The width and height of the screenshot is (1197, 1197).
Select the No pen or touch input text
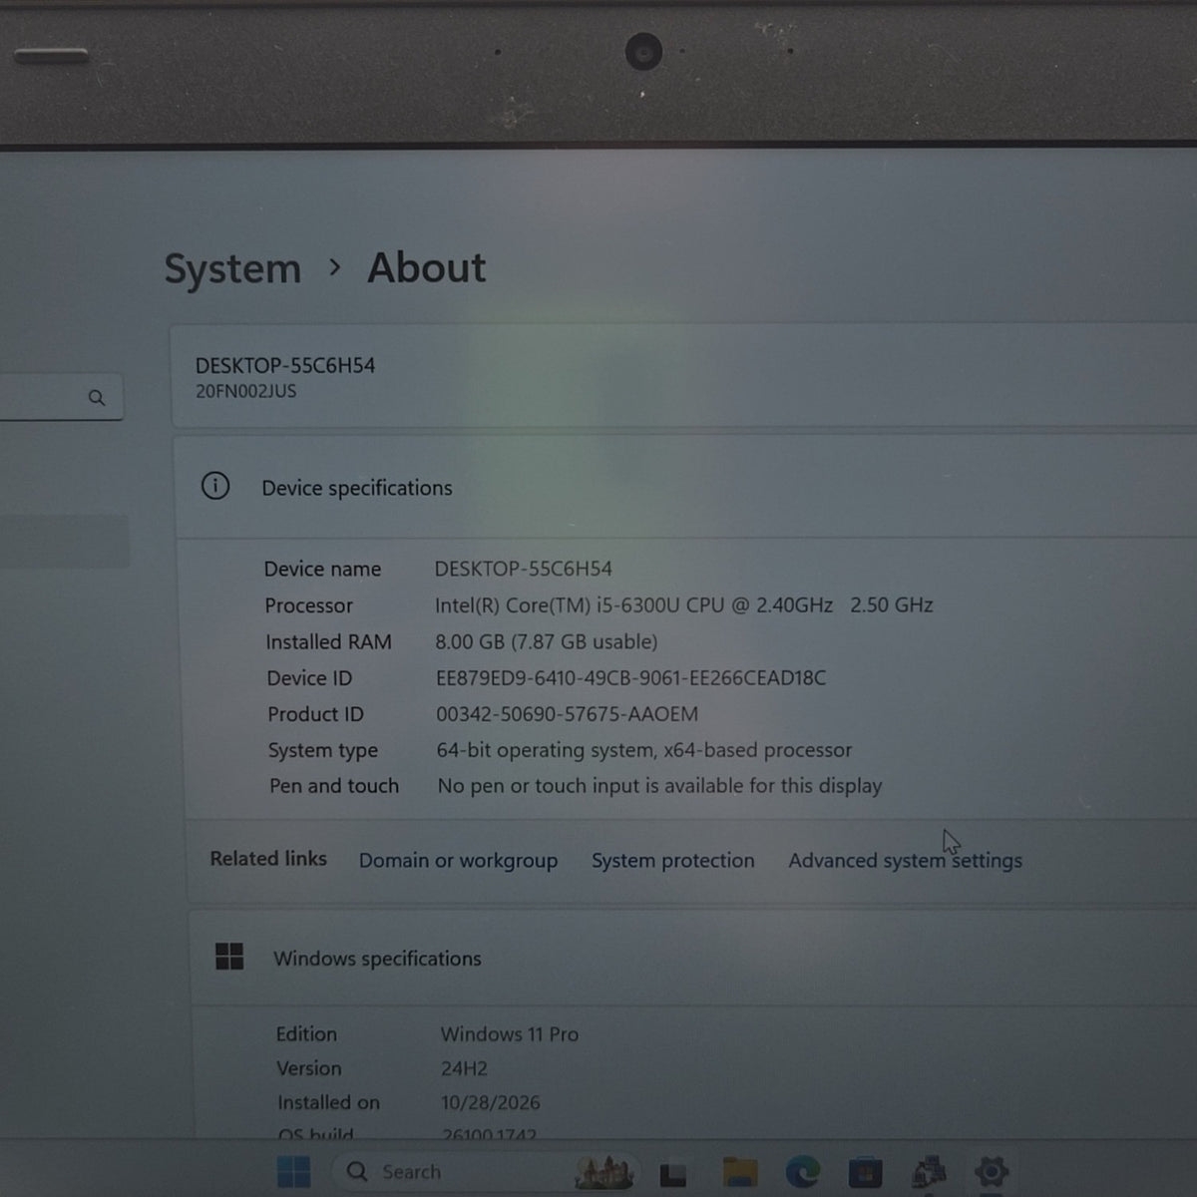[x=659, y=786]
